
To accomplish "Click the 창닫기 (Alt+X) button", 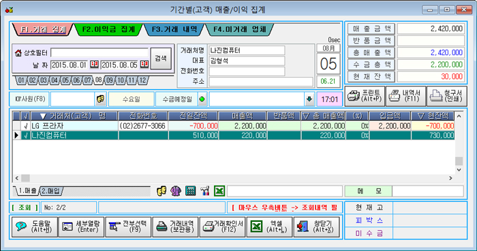I will 316,227.
